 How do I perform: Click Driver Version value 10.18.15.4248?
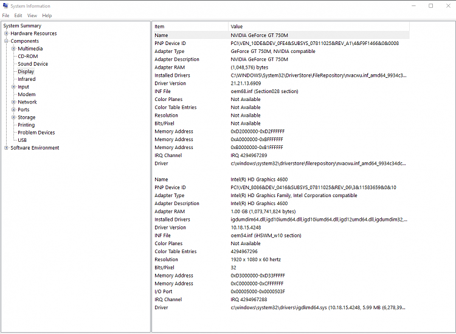click(x=246, y=228)
